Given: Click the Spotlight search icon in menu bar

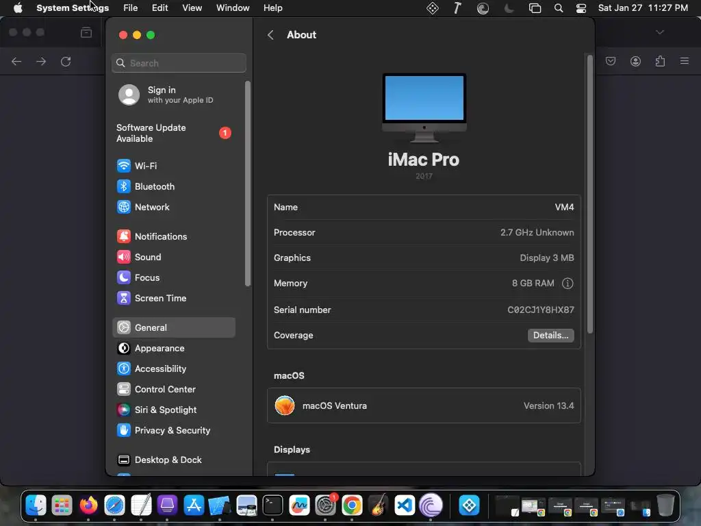Looking at the screenshot, I should coord(559,8).
